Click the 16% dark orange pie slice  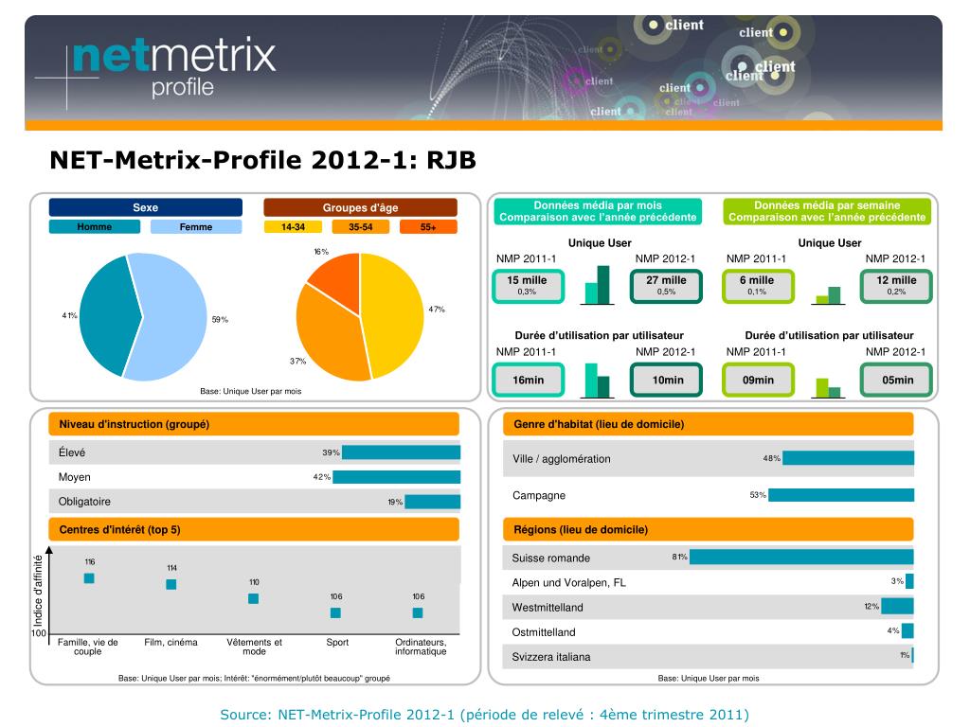click(340, 281)
